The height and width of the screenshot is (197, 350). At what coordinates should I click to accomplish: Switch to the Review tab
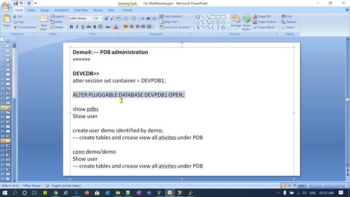(98, 10)
